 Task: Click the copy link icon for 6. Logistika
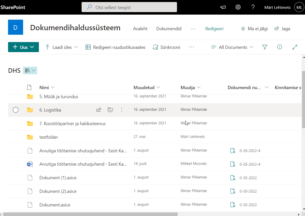tap(110, 110)
